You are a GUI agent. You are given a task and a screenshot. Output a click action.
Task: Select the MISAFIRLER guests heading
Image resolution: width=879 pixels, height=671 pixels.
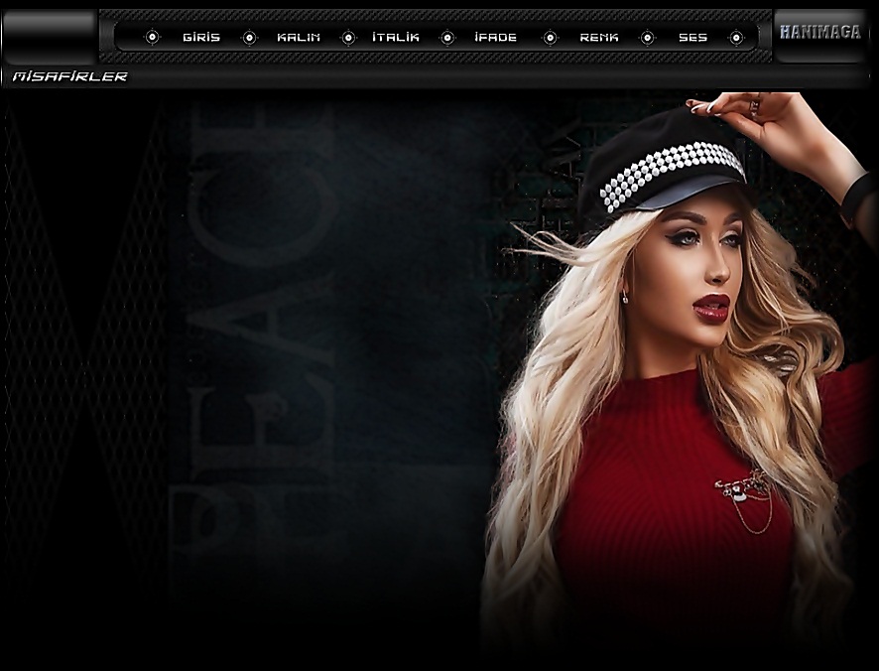tap(69, 76)
